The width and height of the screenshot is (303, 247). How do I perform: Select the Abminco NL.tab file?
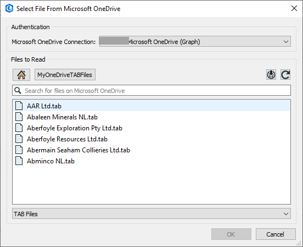pos(50,161)
